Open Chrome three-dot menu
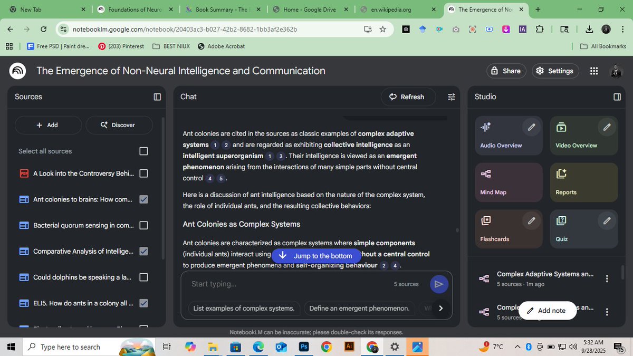The height and width of the screenshot is (356, 633). click(x=622, y=29)
